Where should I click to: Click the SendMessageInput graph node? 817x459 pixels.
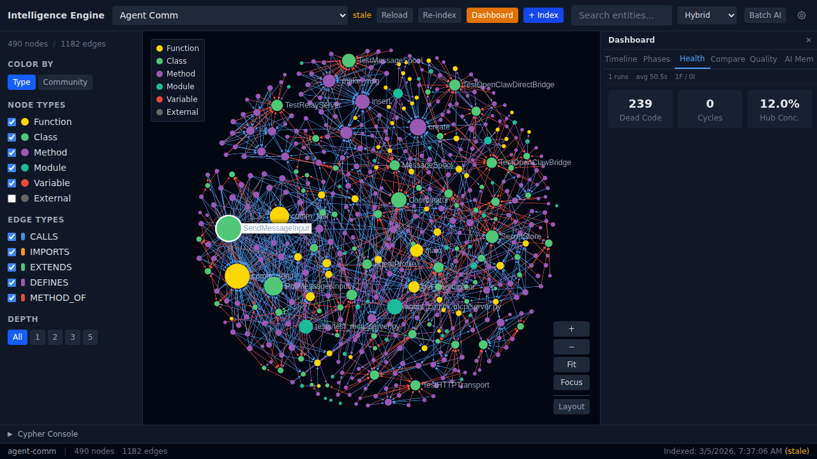click(x=229, y=228)
